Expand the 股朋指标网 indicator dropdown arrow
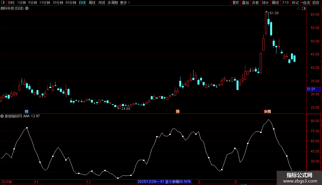This screenshot has width=322, height=185. [2, 116]
